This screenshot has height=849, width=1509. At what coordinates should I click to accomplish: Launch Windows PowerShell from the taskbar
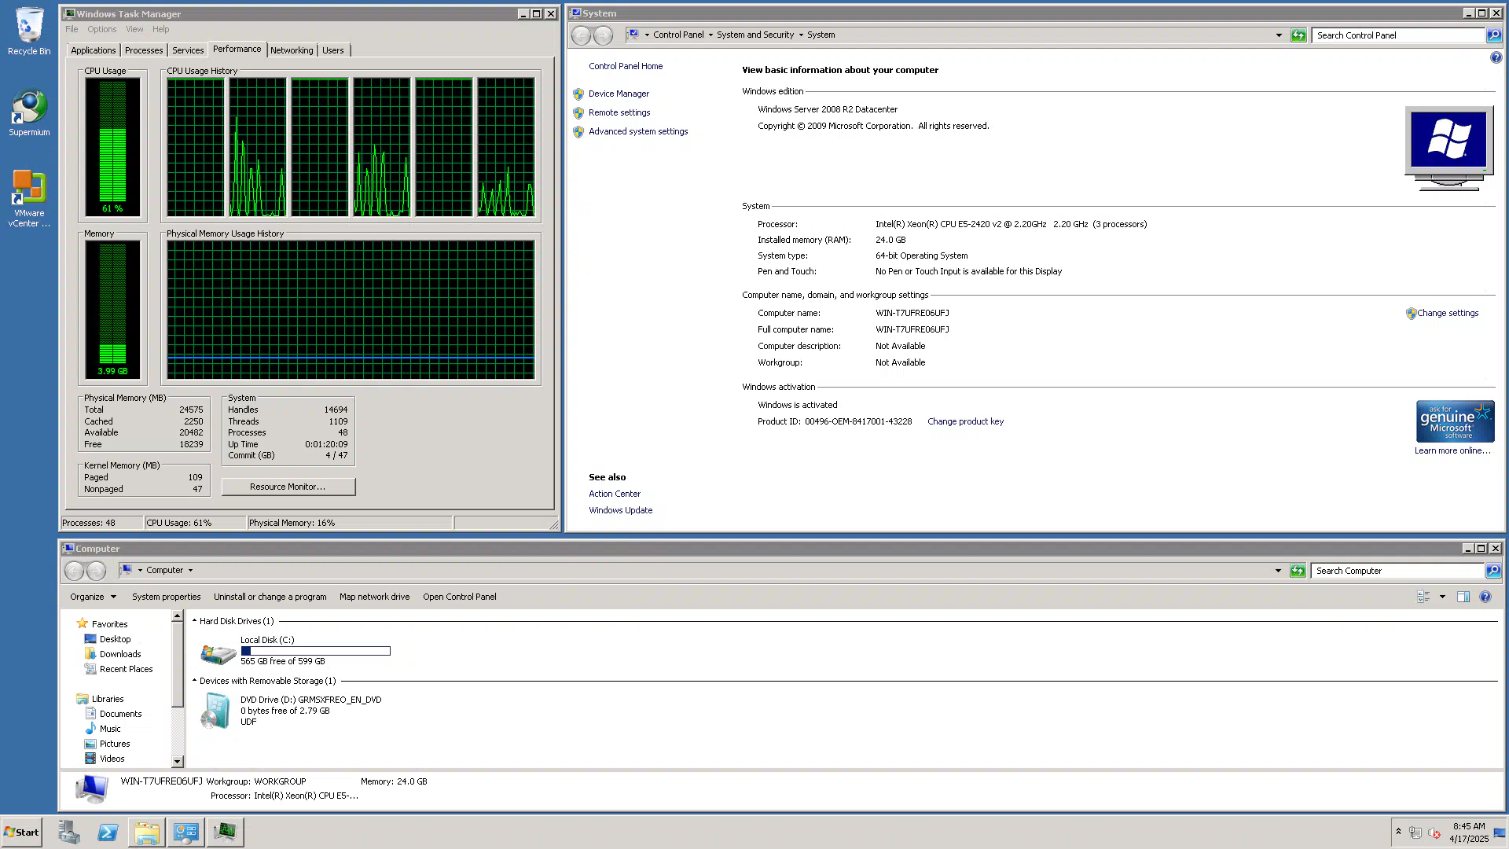pyautogui.click(x=108, y=832)
